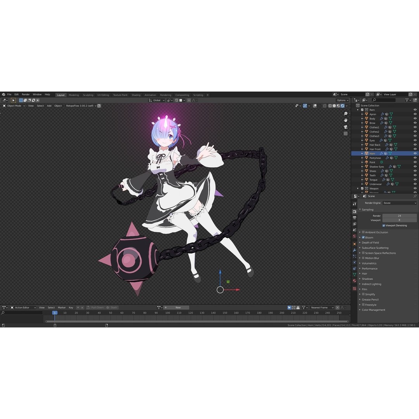Click the viewport Options button

pyautogui.click(x=342, y=100)
